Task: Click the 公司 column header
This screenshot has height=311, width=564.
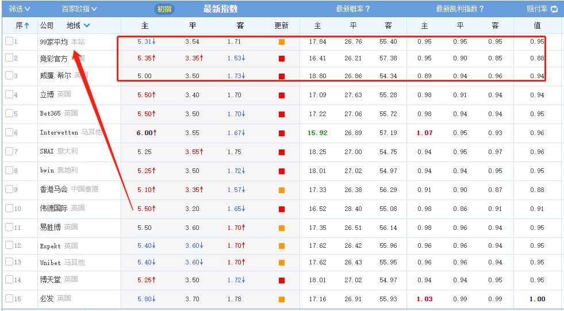Action: pos(47,25)
